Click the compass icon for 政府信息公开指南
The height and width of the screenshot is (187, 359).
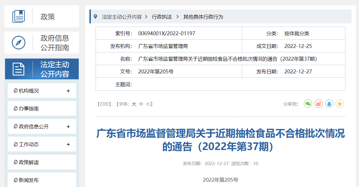(19, 43)
